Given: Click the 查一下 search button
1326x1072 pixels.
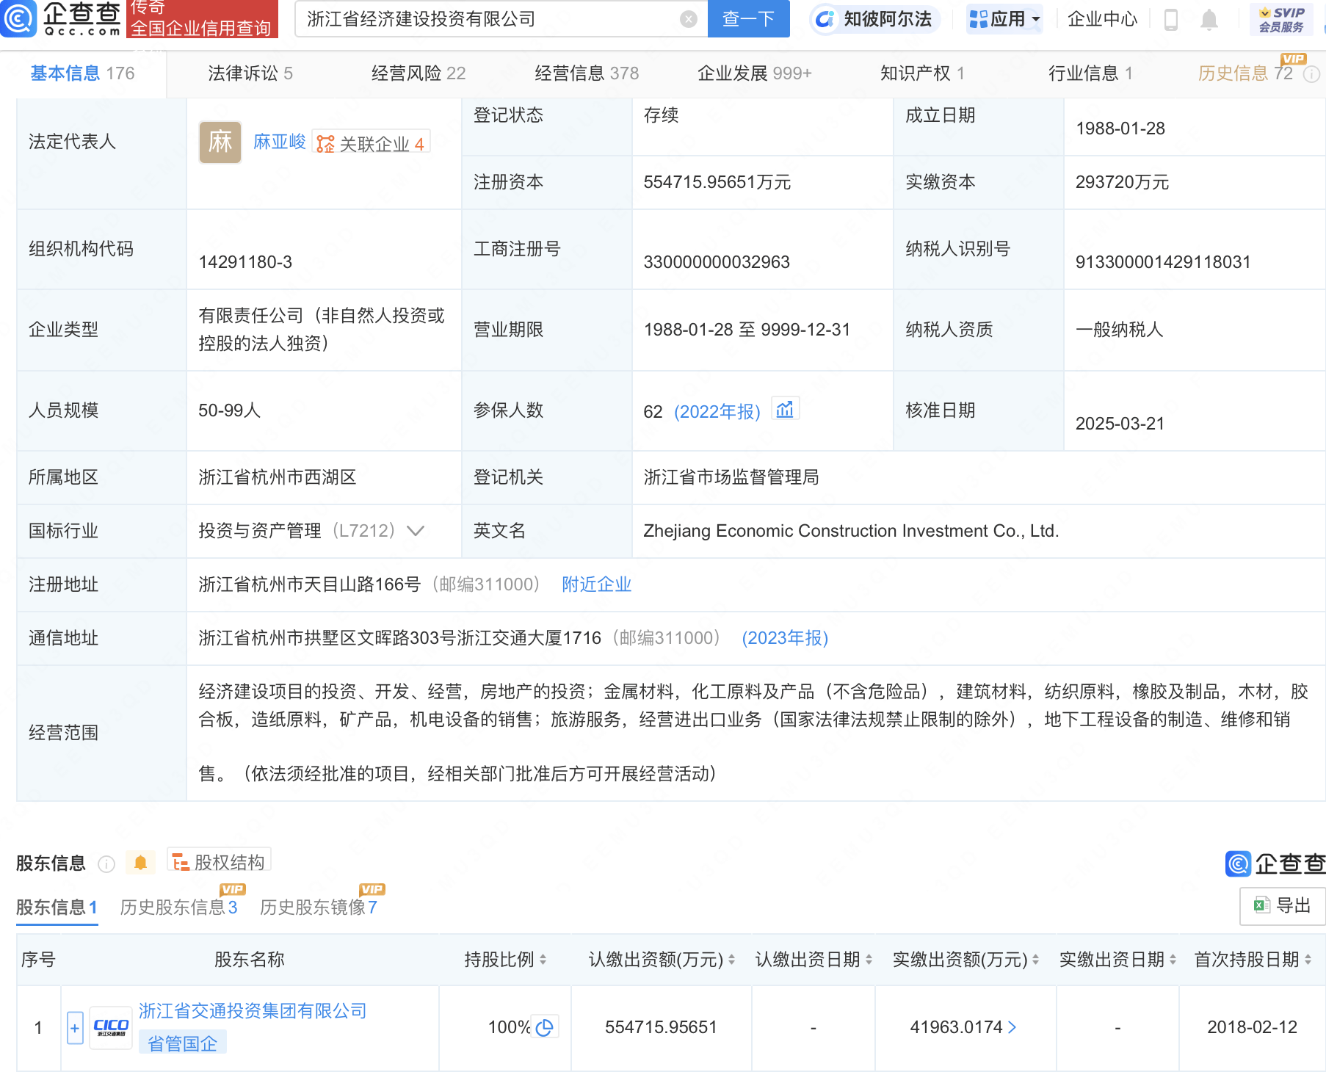Looking at the screenshot, I should pos(748,19).
